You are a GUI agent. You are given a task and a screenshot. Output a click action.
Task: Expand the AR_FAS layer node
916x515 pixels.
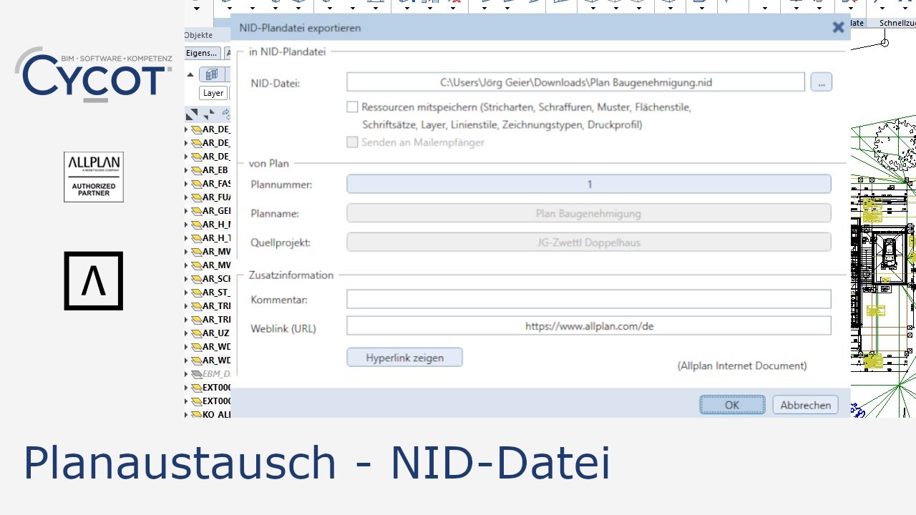tap(187, 184)
